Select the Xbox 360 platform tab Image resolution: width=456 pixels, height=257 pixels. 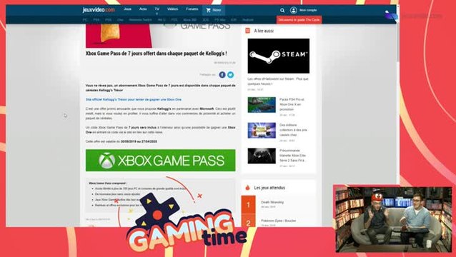(189, 20)
